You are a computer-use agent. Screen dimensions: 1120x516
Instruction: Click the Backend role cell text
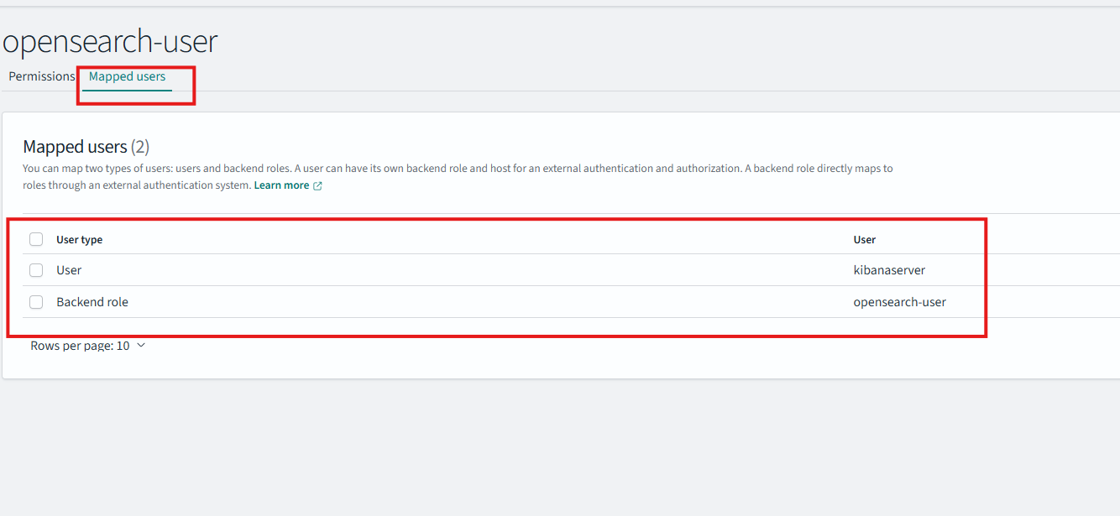[x=92, y=302]
